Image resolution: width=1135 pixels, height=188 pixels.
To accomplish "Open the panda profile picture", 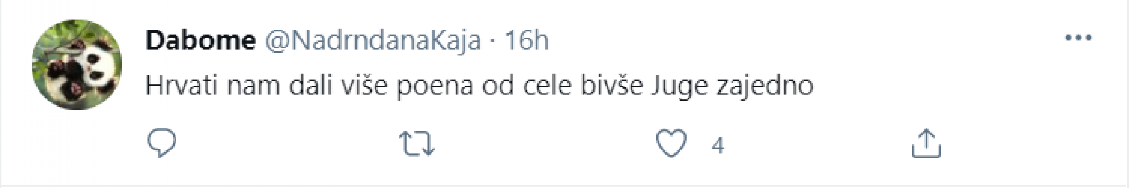I will pos(77,64).
